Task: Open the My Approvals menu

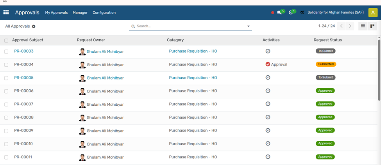Action: [56, 12]
